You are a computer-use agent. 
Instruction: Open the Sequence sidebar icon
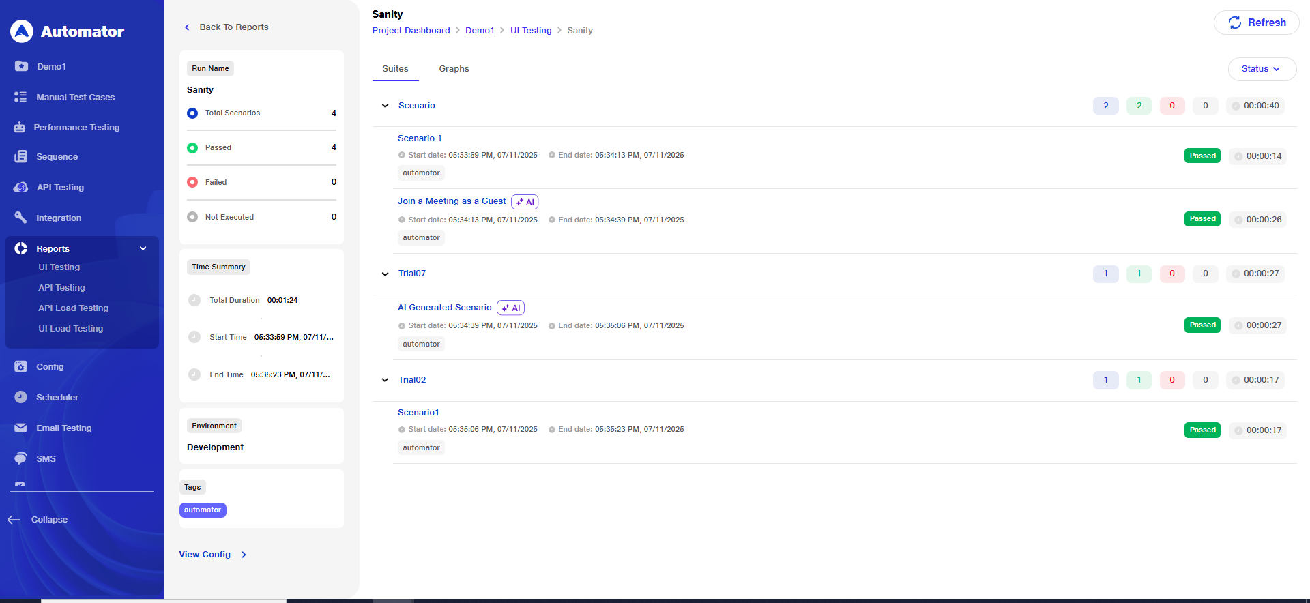(20, 157)
